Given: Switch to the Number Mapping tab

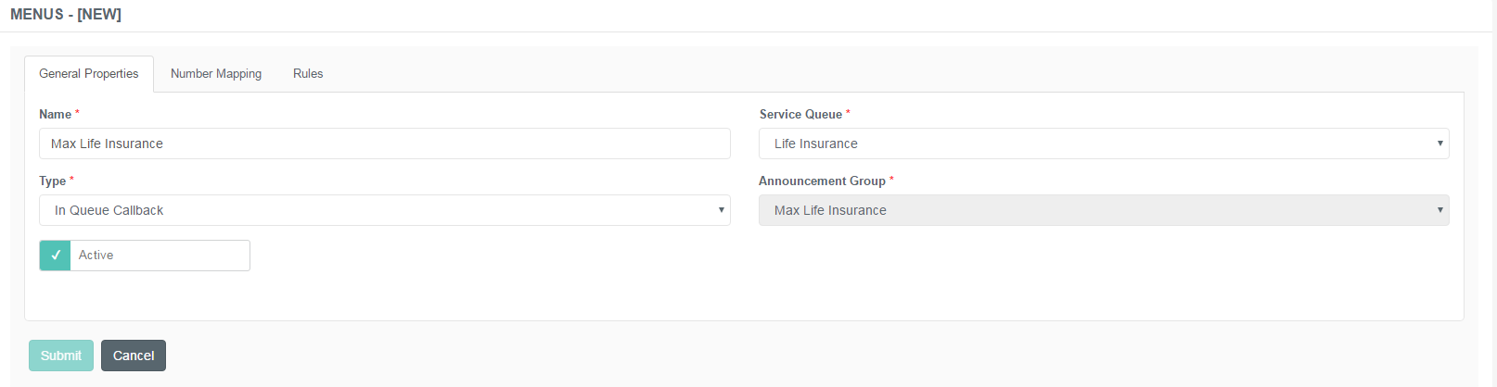Looking at the screenshot, I should tap(216, 74).
